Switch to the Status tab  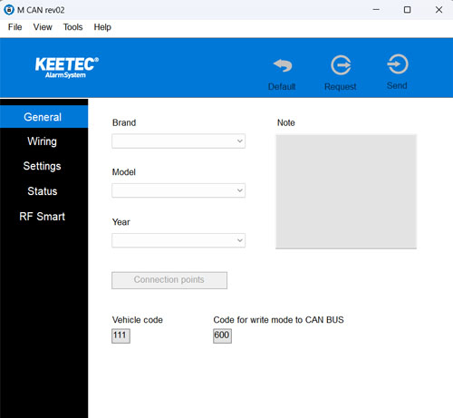(x=42, y=191)
